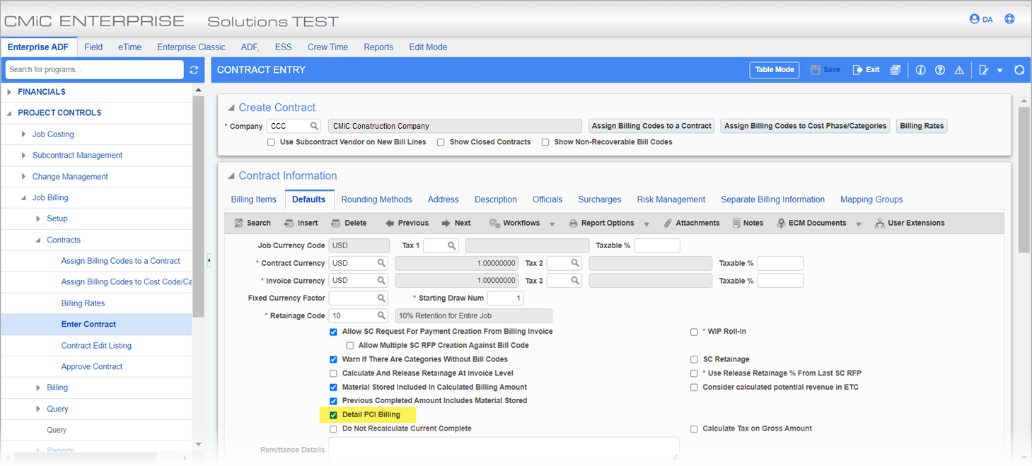Collapse the left navigation panel handle
Image resolution: width=1032 pixels, height=466 pixels.
[209, 261]
